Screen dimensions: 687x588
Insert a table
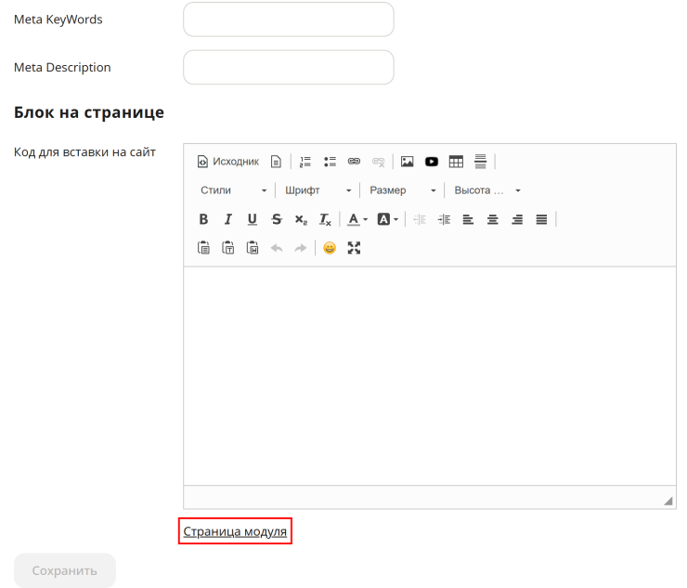[456, 162]
